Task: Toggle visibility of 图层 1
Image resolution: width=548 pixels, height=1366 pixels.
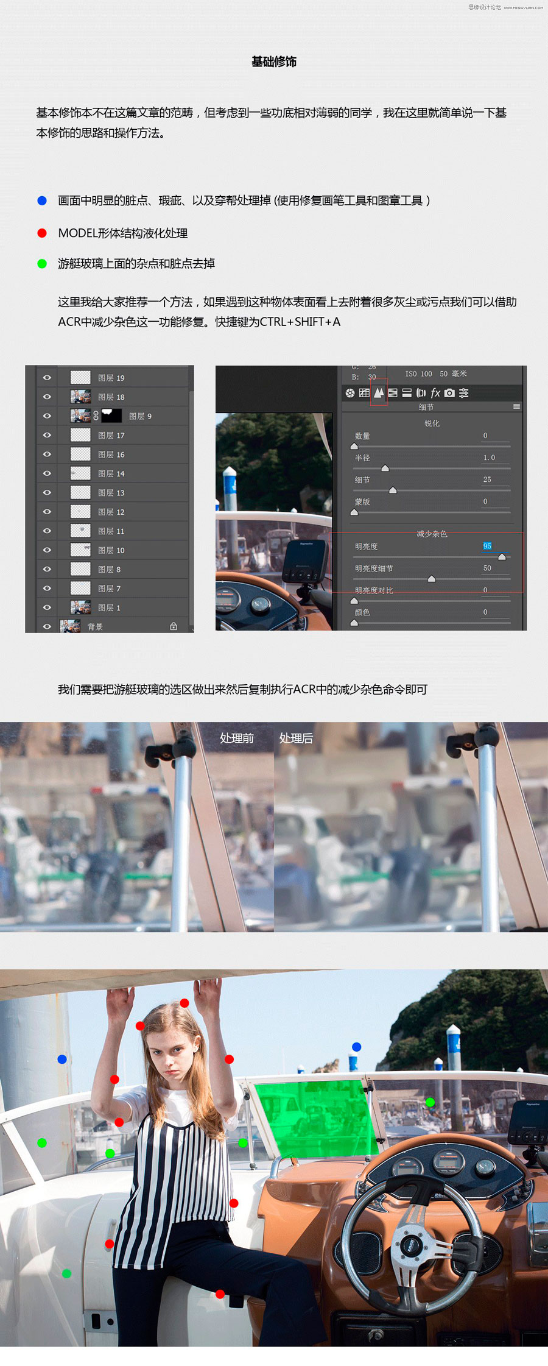Action: tap(47, 607)
